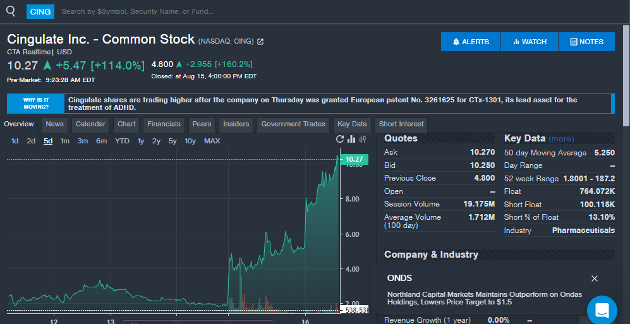
Task: Click the 50 day Moving Average 5.250
Action: point(604,153)
